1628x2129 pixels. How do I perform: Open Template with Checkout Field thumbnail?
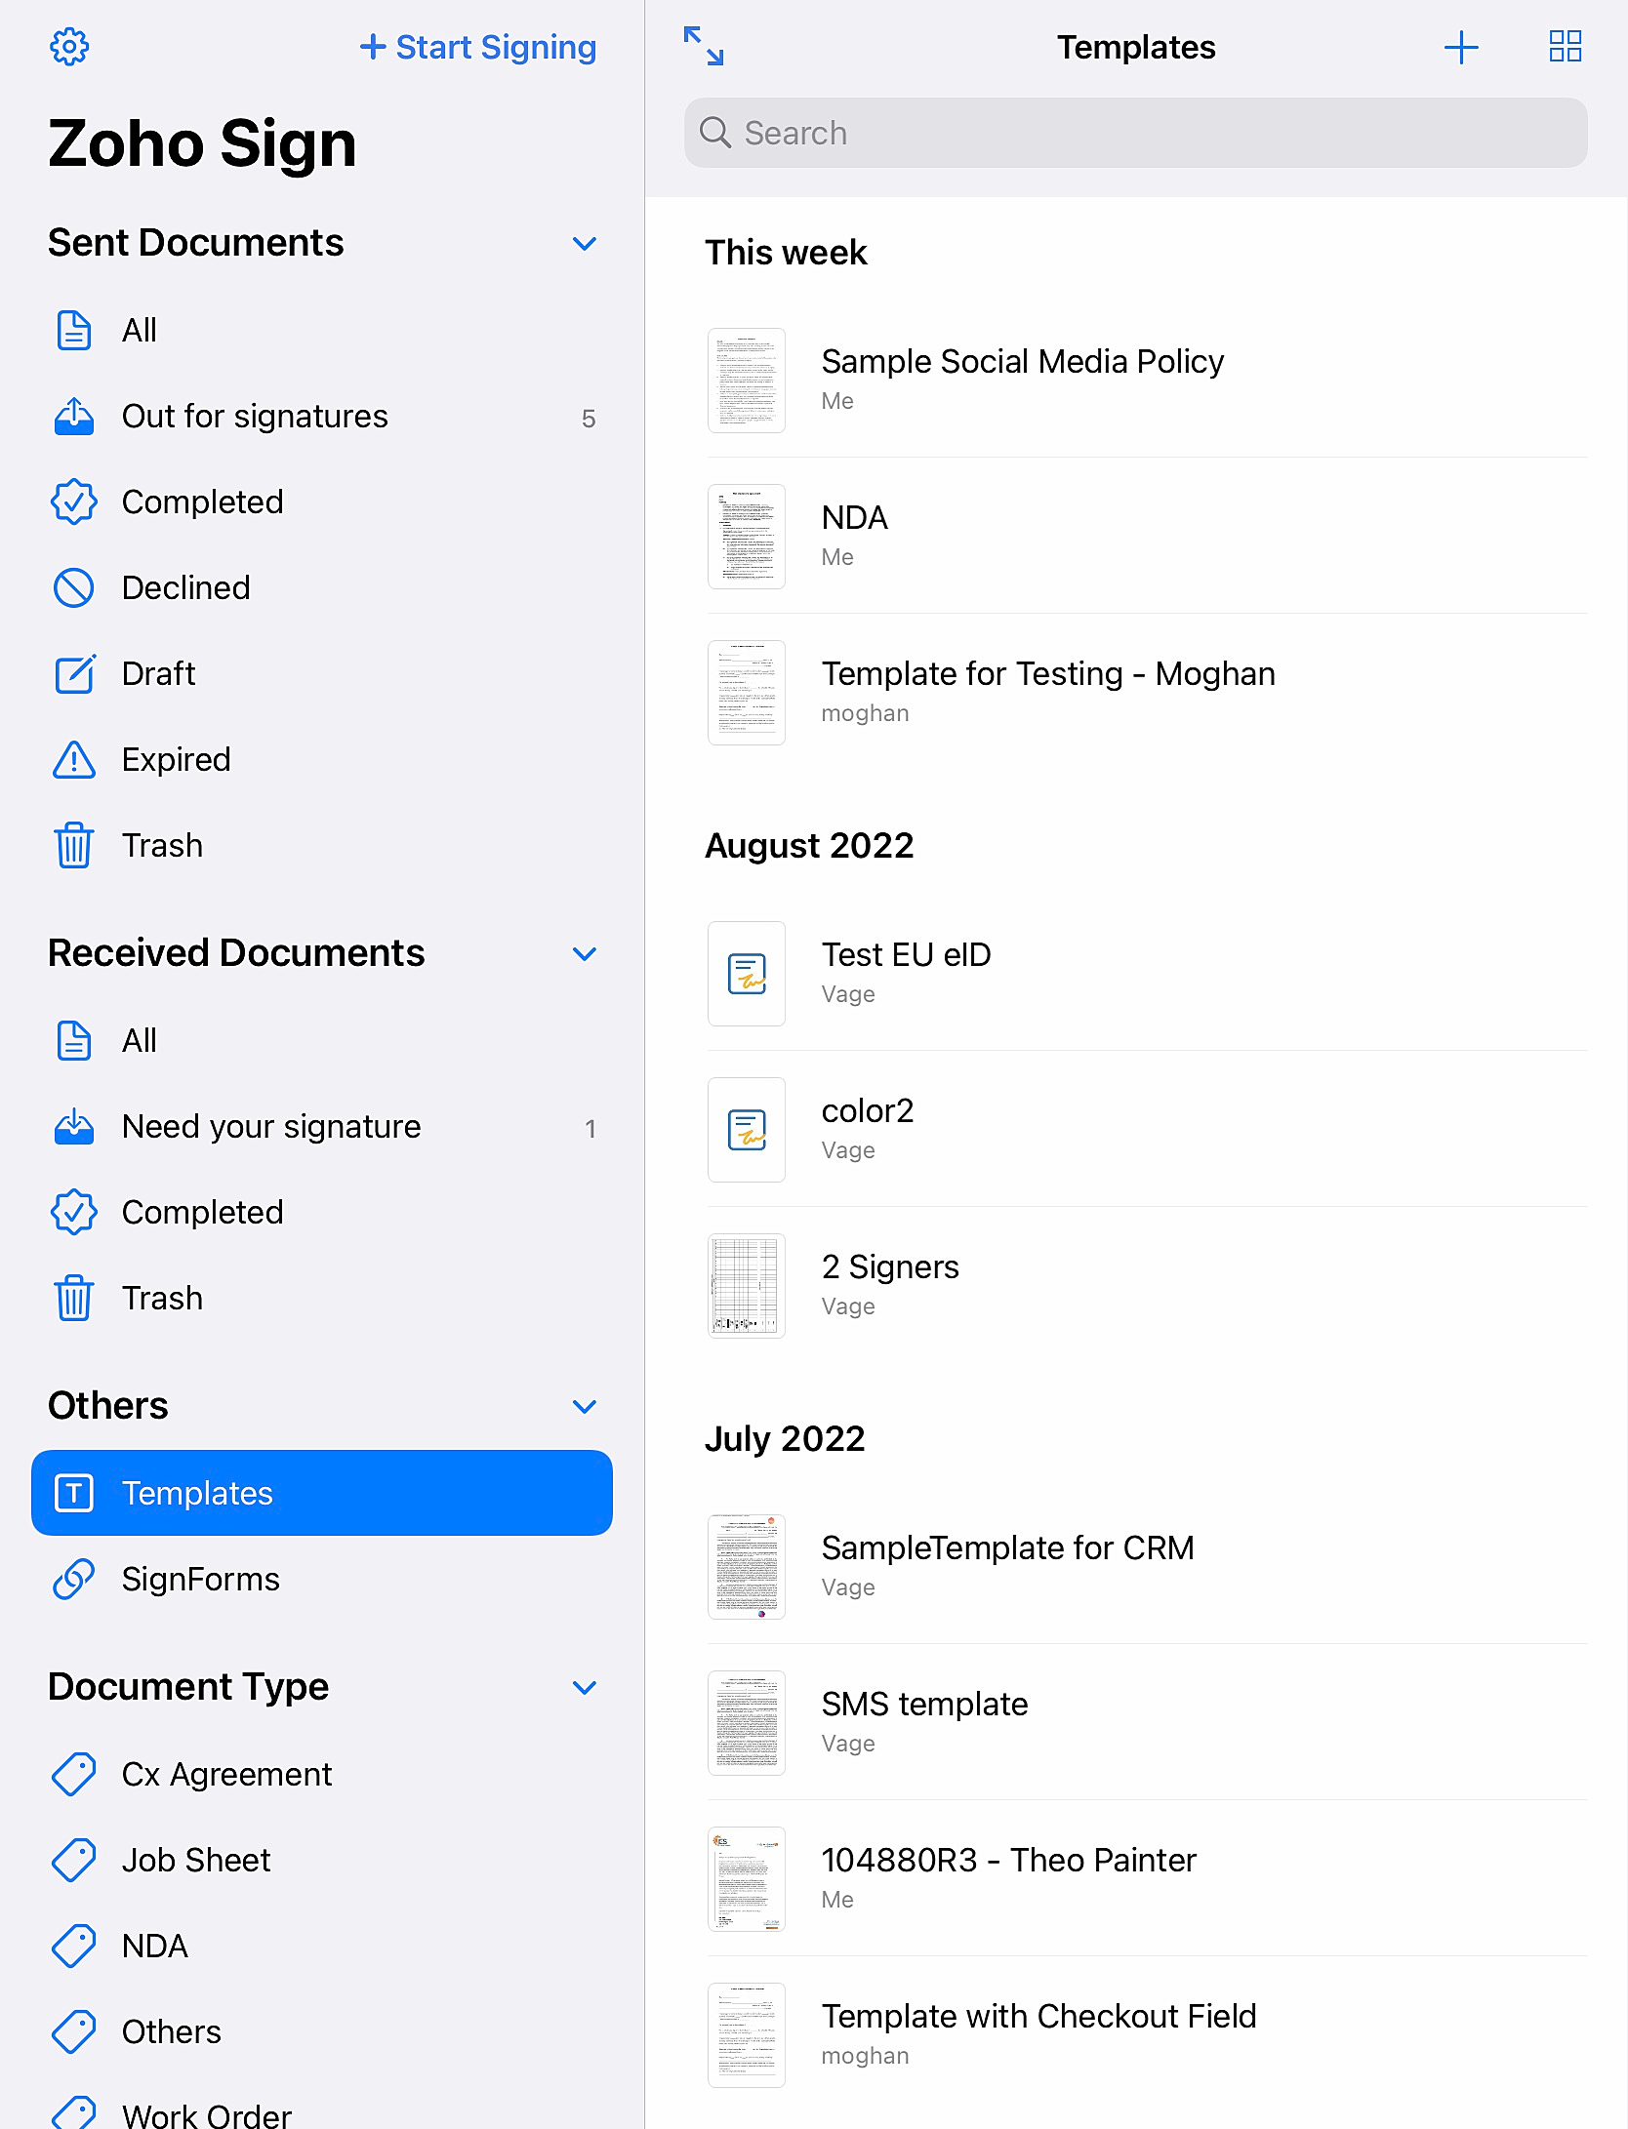[x=747, y=2035]
